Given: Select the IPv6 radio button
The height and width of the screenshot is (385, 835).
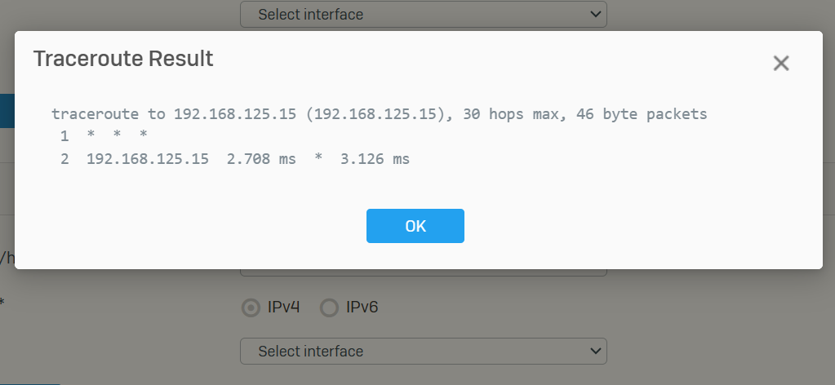Looking at the screenshot, I should pos(329,308).
